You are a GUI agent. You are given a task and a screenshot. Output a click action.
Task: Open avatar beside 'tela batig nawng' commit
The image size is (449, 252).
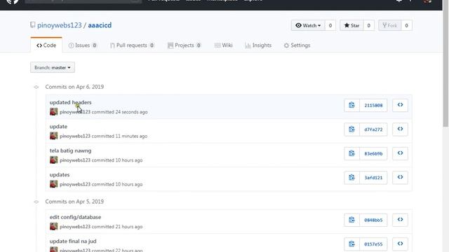click(53, 160)
